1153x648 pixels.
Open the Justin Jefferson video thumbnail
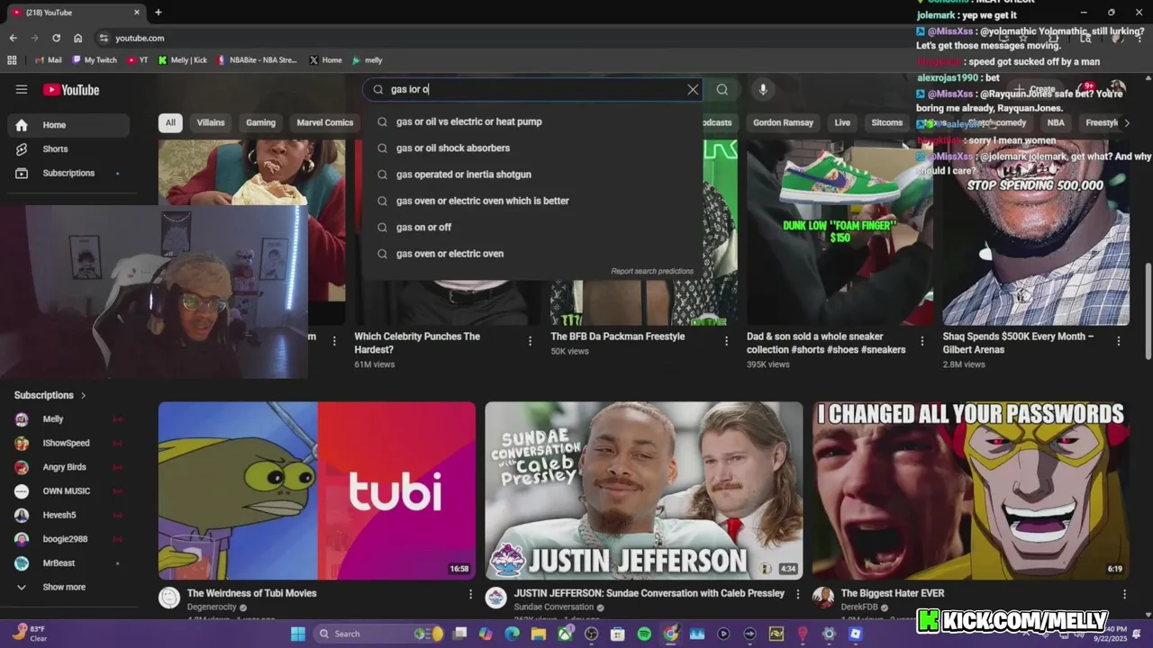tap(644, 490)
